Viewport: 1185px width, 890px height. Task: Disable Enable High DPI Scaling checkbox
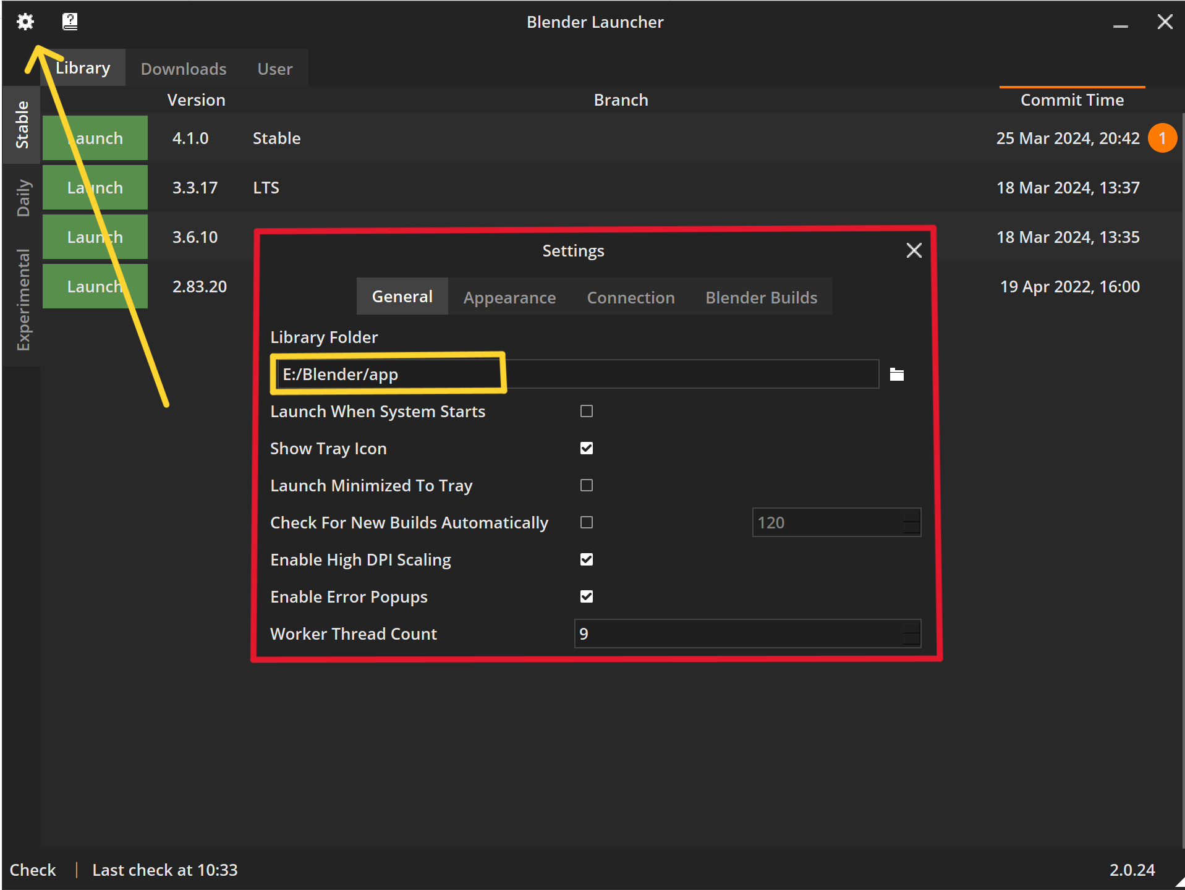point(587,559)
